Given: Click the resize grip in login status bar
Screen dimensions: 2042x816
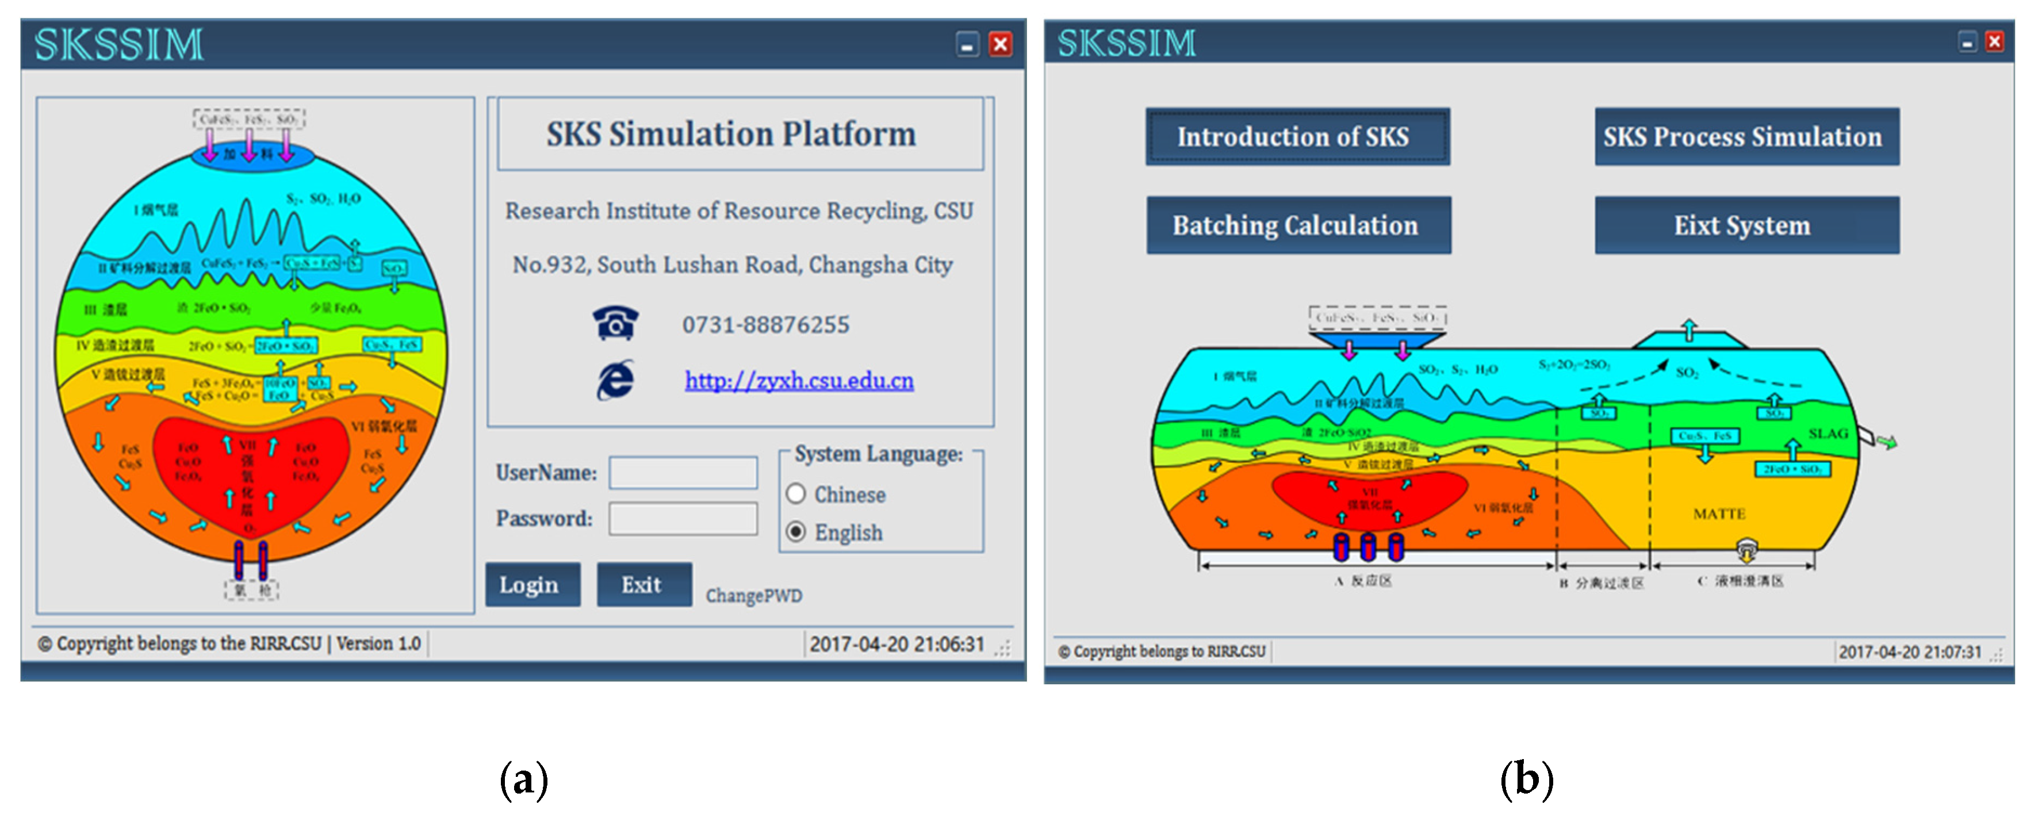Looking at the screenshot, I should [x=1003, y=649].
